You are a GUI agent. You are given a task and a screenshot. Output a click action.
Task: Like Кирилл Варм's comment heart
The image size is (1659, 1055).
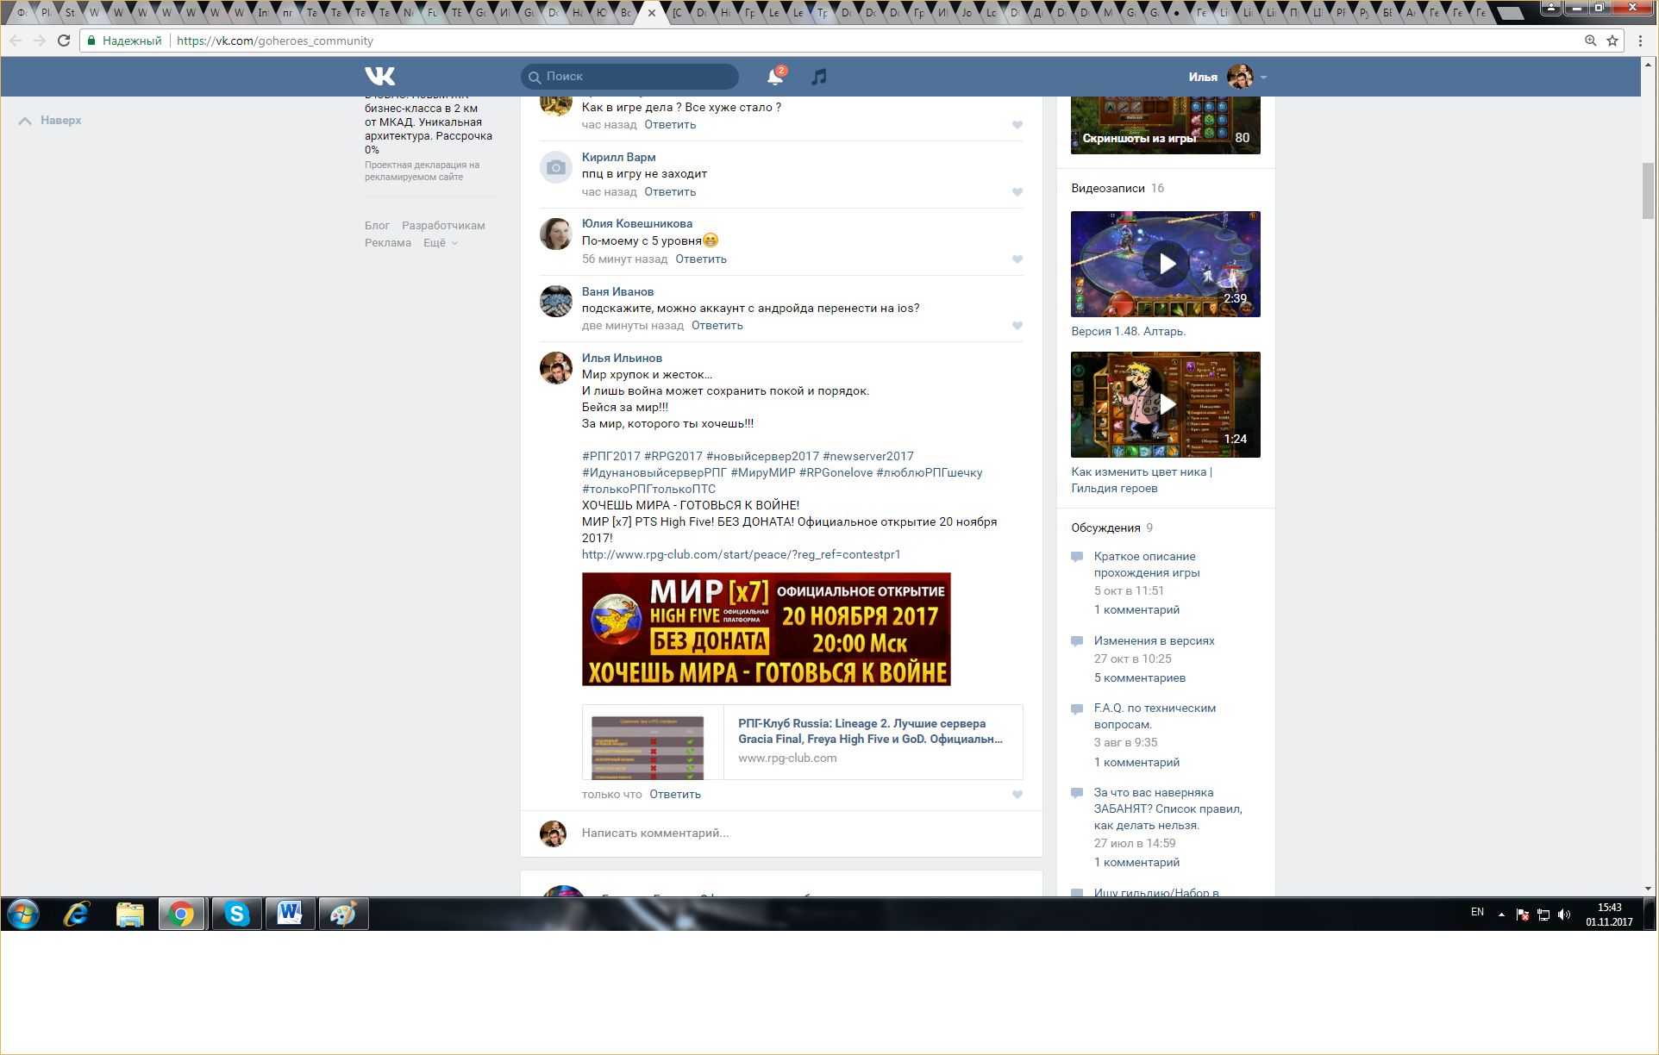[x=1017, y=192]
